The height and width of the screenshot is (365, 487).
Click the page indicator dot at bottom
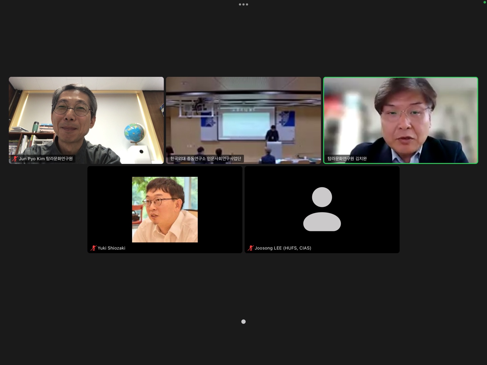(x=243, y=322)
